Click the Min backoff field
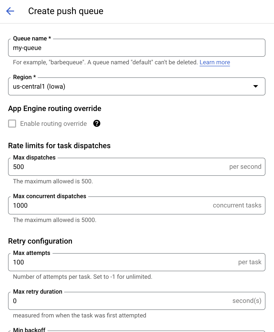The height and width of the screenshot is (332, 274). [x=137, y=331]
